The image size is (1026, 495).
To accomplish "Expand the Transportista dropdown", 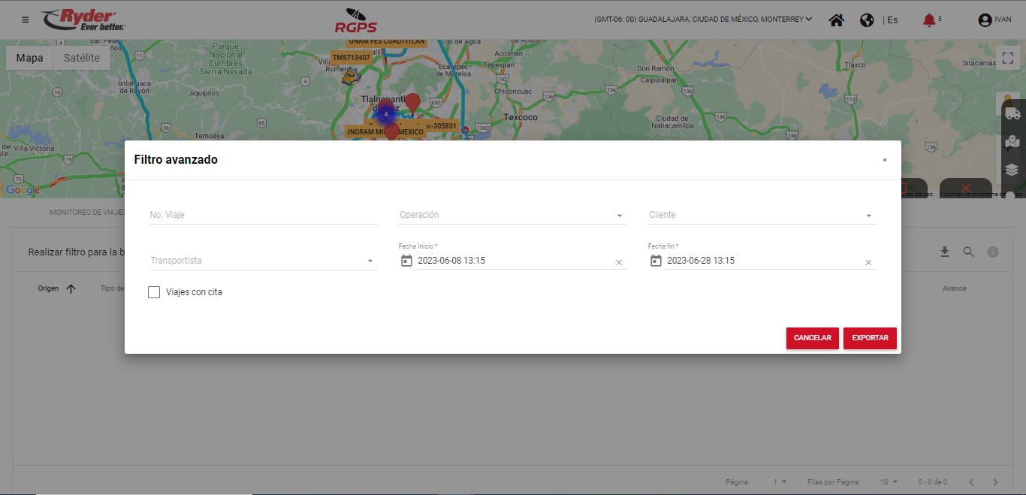I will coord(370,261).
